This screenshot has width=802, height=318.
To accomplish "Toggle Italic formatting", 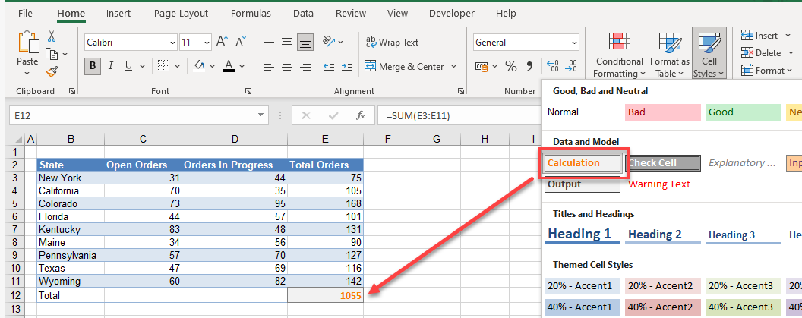I will [x=112, y=67].
